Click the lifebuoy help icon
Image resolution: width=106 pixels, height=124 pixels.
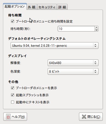pyautogui.click(x=8, y=117)
